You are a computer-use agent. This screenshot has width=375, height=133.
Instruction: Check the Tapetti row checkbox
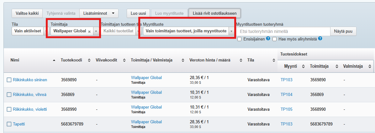tap(9, 124)
